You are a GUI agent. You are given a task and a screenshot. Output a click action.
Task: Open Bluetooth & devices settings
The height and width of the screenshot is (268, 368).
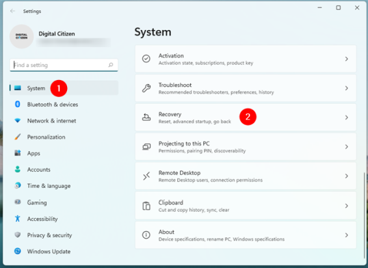64,104
